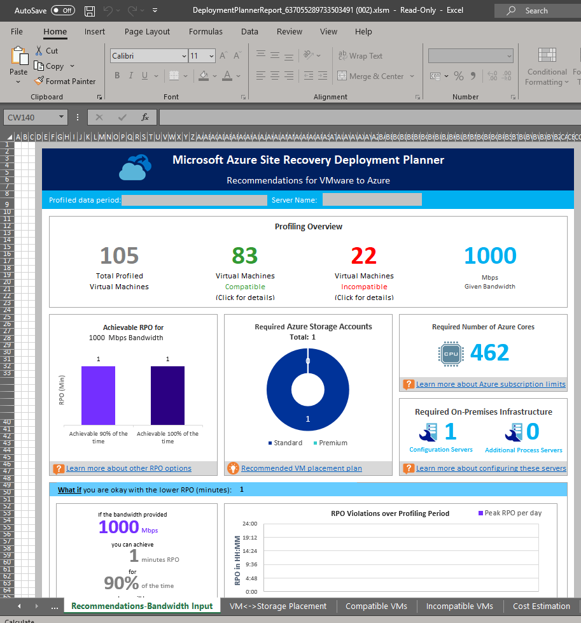Click the Search box in title bar
Image resolution: width=581 pixels, height=623 pixels.
pos(538,11)
